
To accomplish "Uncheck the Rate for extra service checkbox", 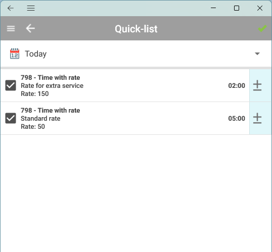I will click(11, 85).
